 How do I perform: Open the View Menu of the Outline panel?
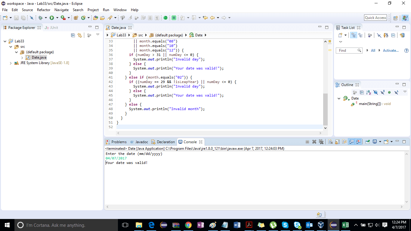pos(405,91)
